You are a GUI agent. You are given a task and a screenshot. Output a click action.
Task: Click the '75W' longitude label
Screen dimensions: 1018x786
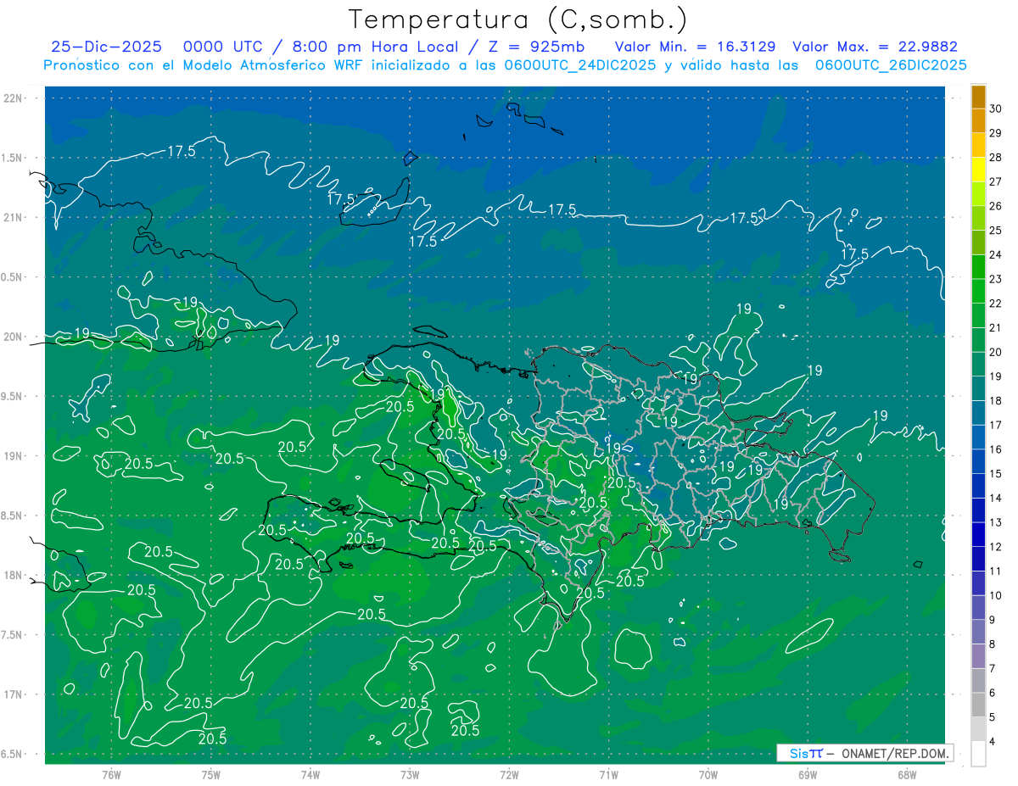[211, 774]
